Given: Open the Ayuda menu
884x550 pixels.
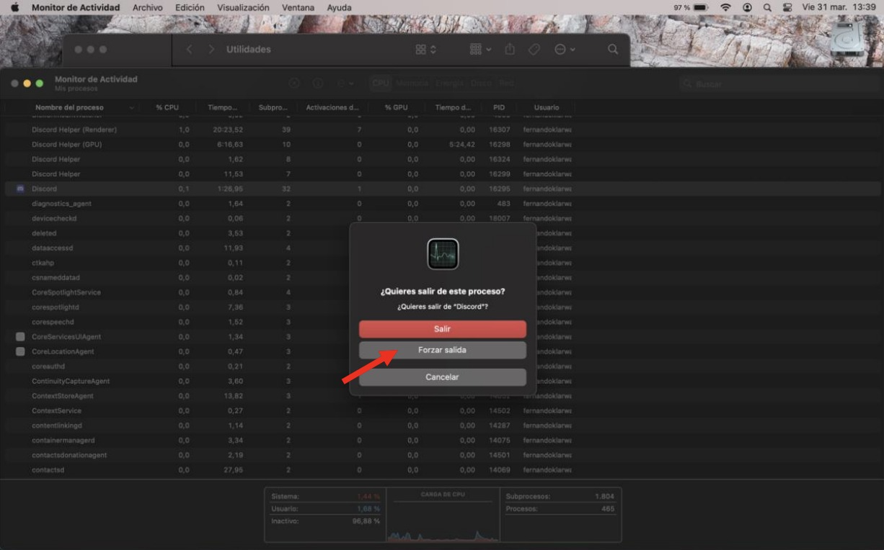Looking at the screenshot, I should click(x=339, y=7).
